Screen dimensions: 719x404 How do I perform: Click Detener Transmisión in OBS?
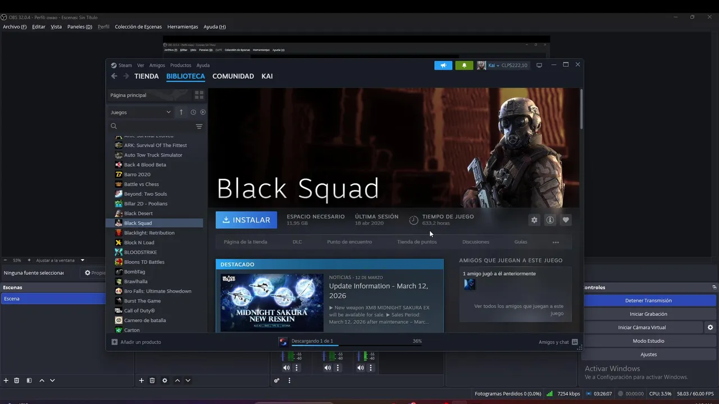648,300
